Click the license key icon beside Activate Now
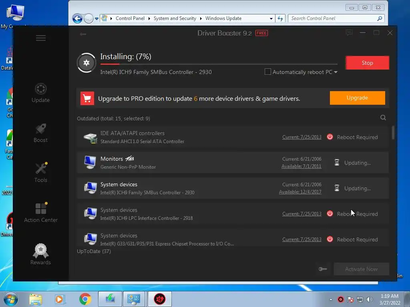This screenshot has height=307, width=410. (323, 269)
